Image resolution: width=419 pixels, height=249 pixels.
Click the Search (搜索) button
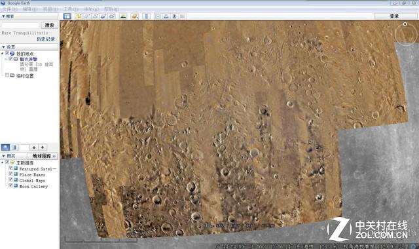[50, 25]
